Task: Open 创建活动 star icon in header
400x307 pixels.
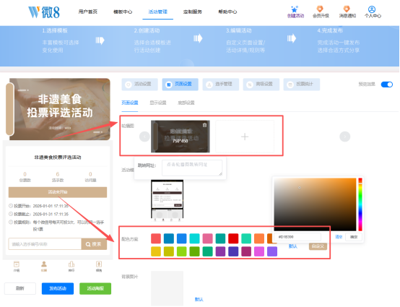Action: tap(295, 9)
